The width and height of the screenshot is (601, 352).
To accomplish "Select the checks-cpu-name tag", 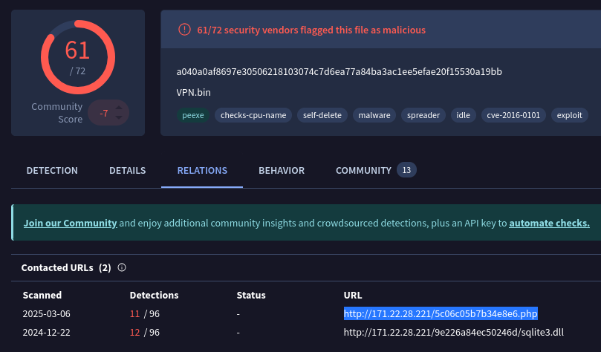I will coord(253,115).
